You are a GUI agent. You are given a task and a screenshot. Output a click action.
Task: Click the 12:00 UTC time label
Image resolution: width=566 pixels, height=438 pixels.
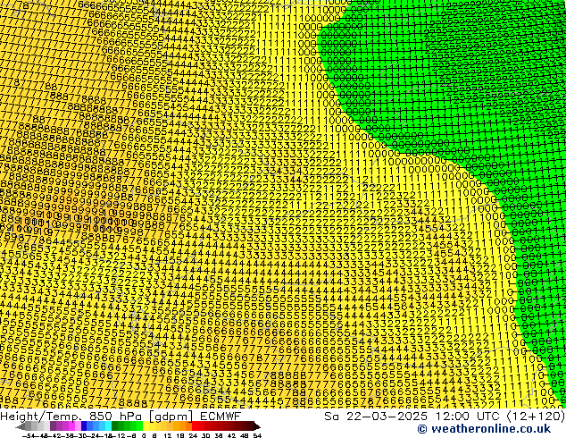point(460,416)
